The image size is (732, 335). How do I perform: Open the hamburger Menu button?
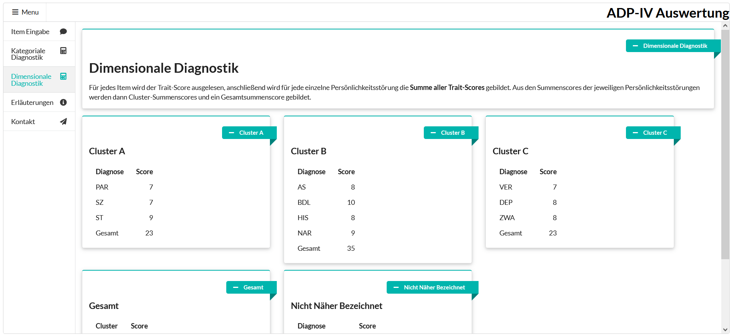tap(25, 12)
